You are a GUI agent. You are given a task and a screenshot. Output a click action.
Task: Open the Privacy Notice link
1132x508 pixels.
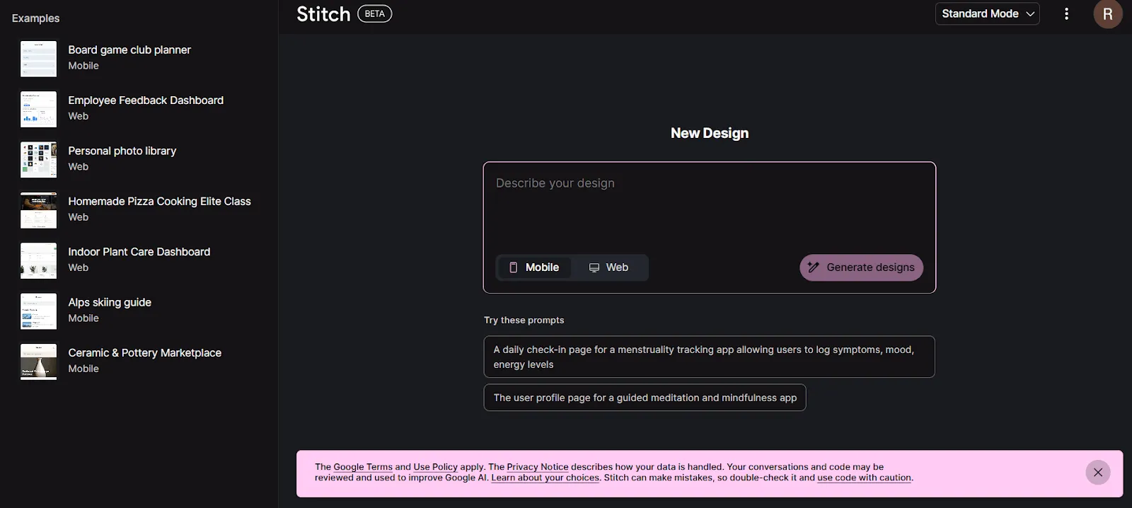point(538,467)
